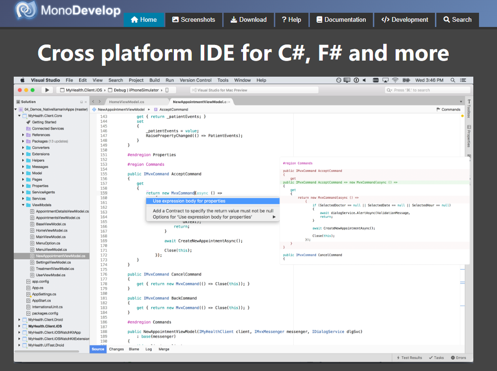Click the volume icon in menu bar
This screenshot has height=371, width=497.
tap(364, 80)
